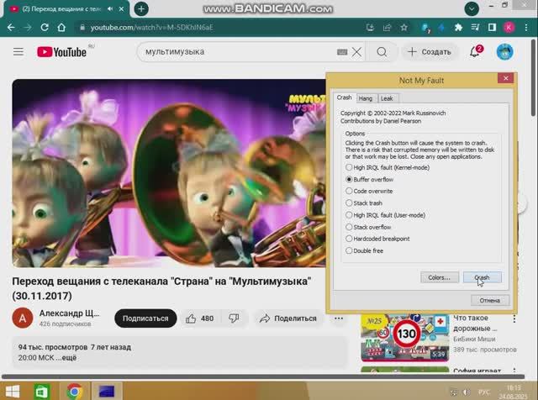Open the install app icon in address bar
This screenshot has height=400, width=538.
click(370, 28)
